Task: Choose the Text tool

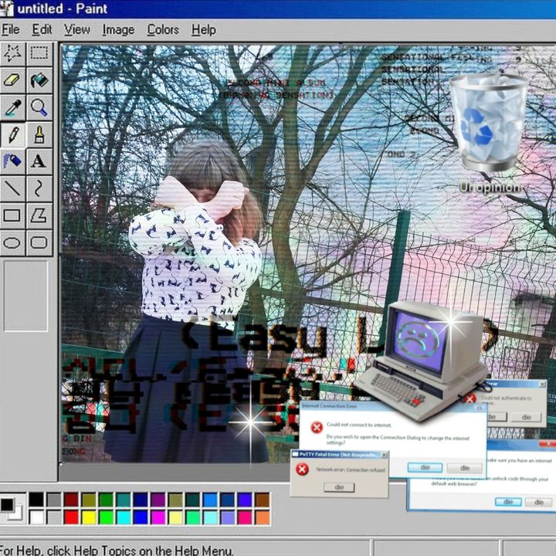Action: coord(39,161)
